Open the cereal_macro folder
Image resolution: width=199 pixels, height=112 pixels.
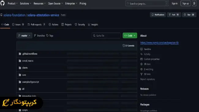[28, 61]
